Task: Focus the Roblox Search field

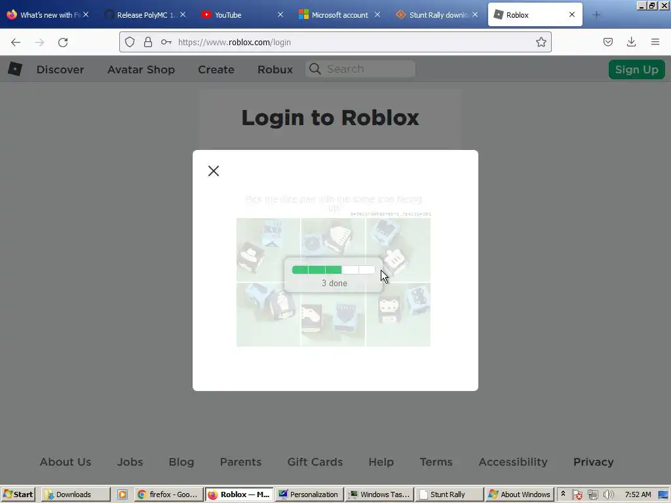Action: pyautogui.click(x=360, y=69)
